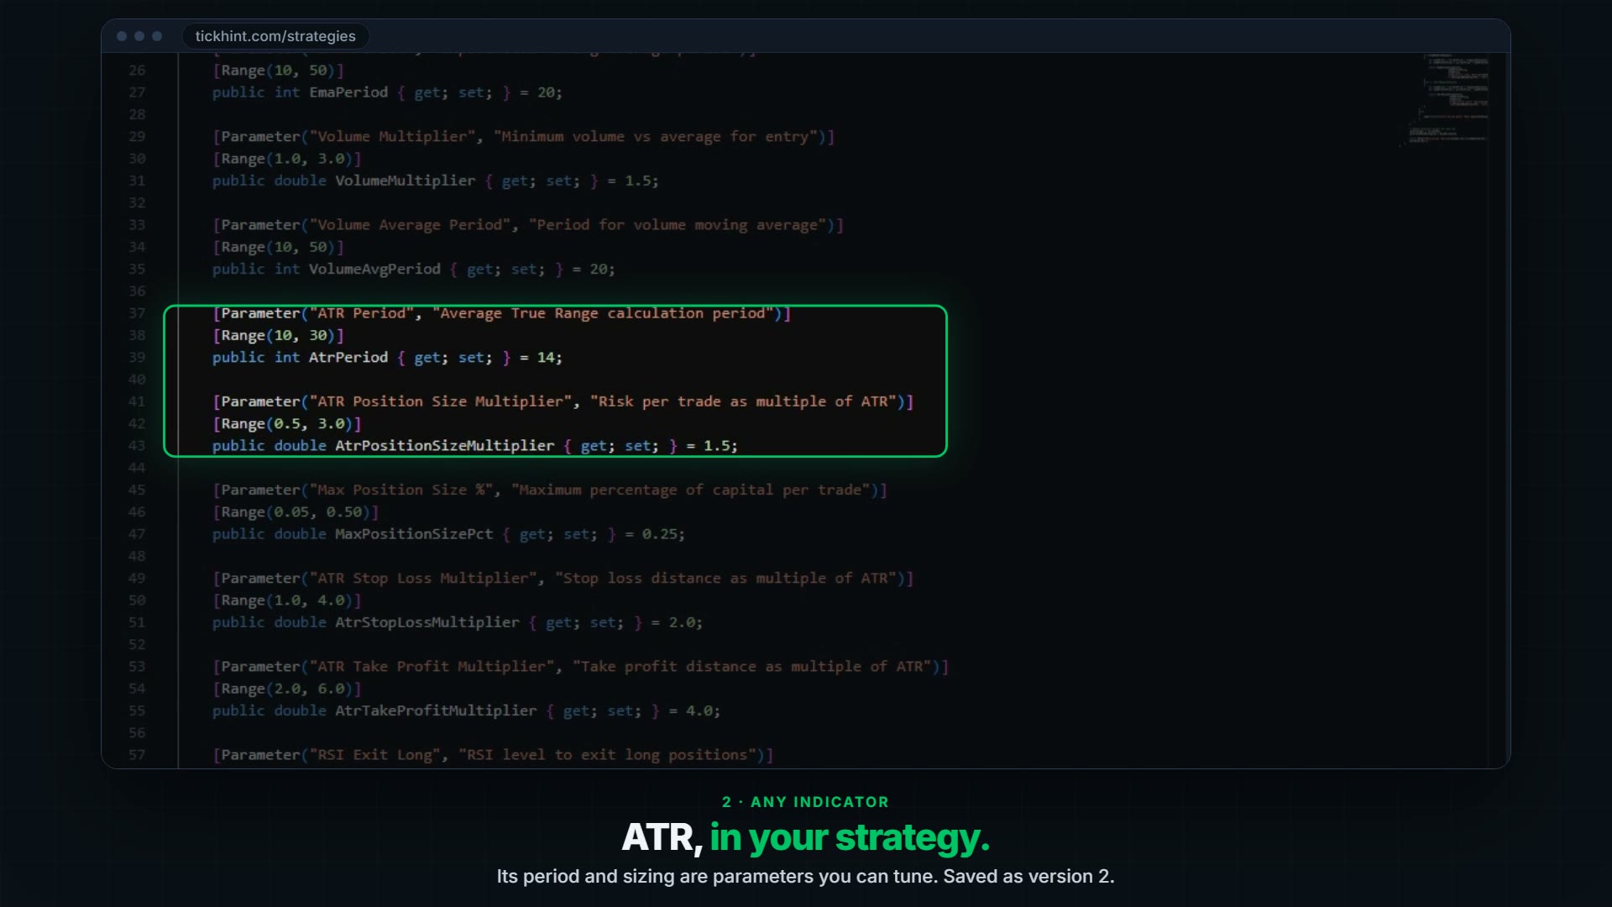Click line number 39 in the gutter
1612x907 pixels.
[x=137, y=358]
